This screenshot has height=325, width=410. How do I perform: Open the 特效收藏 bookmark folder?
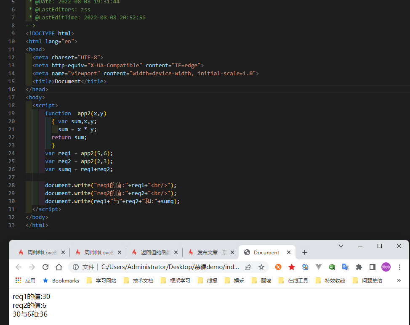[x=330, y=280]
